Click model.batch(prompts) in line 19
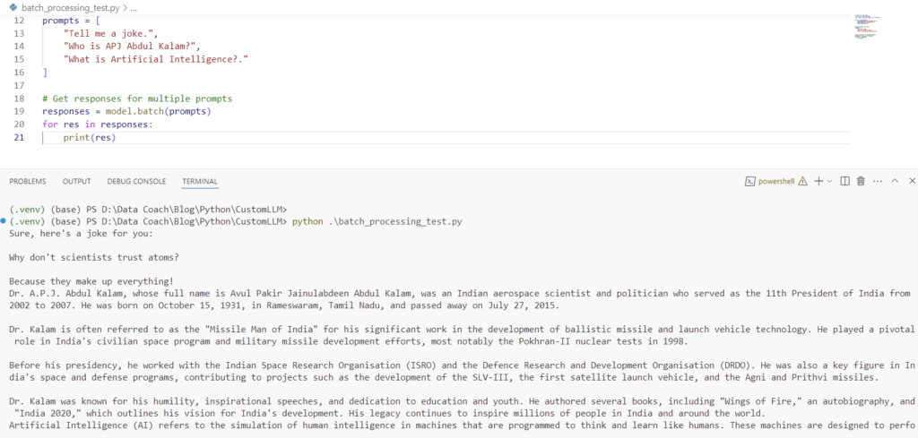 158,111
